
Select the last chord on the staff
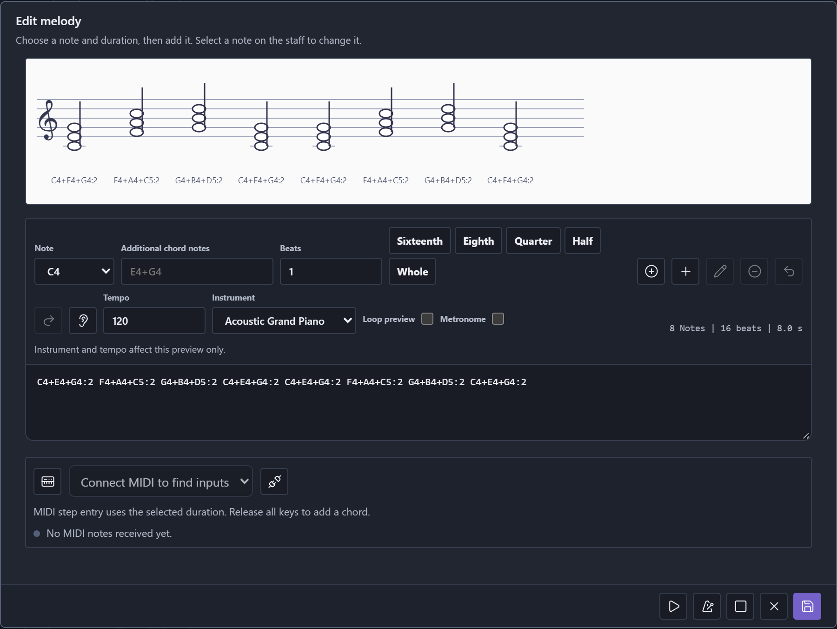pyautogui.click(x=511, y=137)
